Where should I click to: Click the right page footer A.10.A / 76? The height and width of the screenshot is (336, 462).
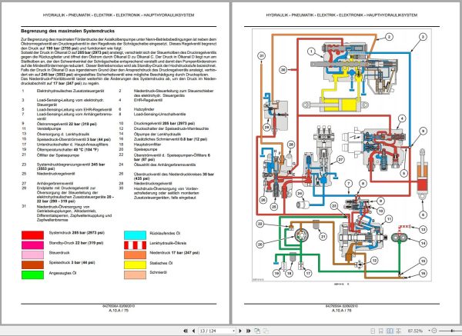click(342, 311)
